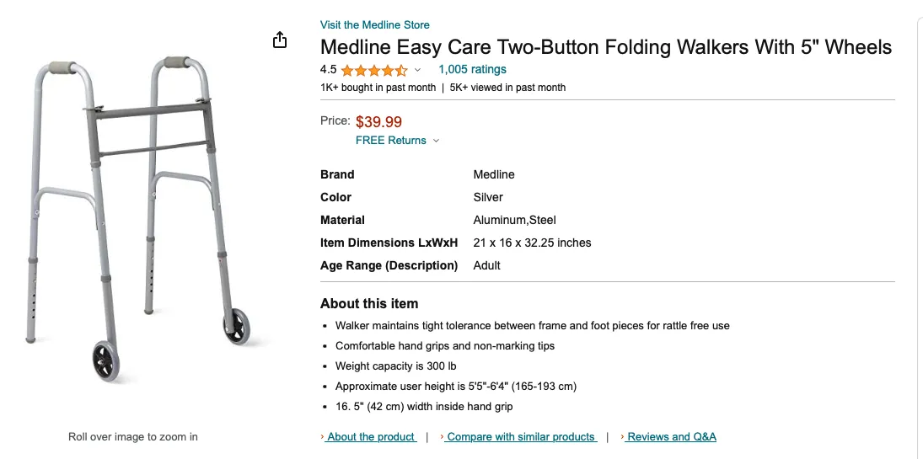The image size is (923, 459).
Task: Open the 1,005 ratings link
Action: (472, 69)
